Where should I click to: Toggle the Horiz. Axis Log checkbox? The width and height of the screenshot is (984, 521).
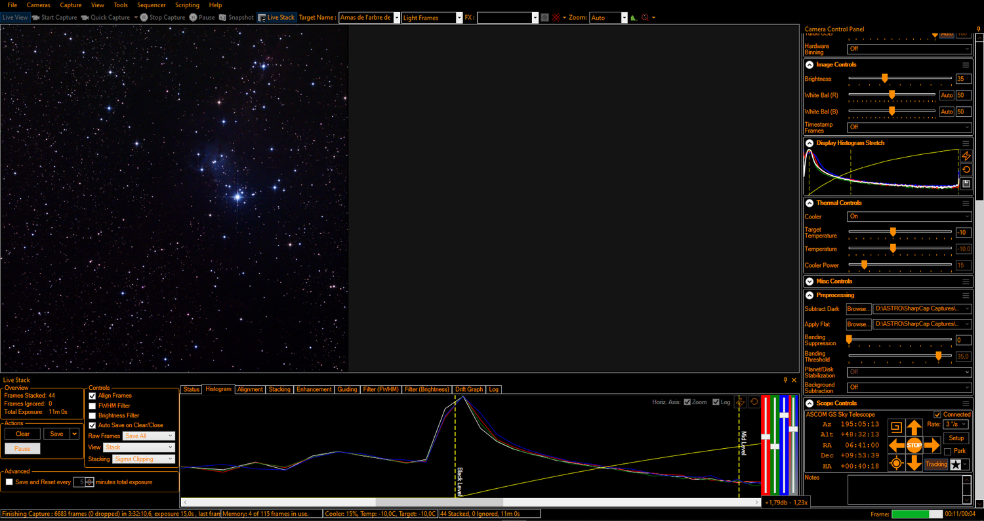[716, 402]
